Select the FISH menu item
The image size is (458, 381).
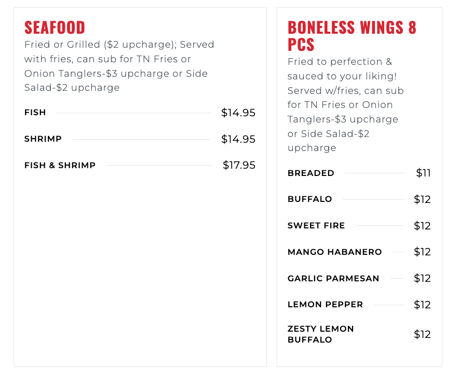(x=35, y=113)
